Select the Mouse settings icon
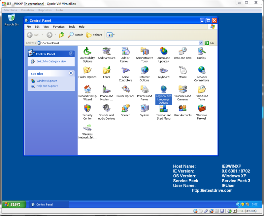The width and height of the screenshot is (264, 216). 183,72
